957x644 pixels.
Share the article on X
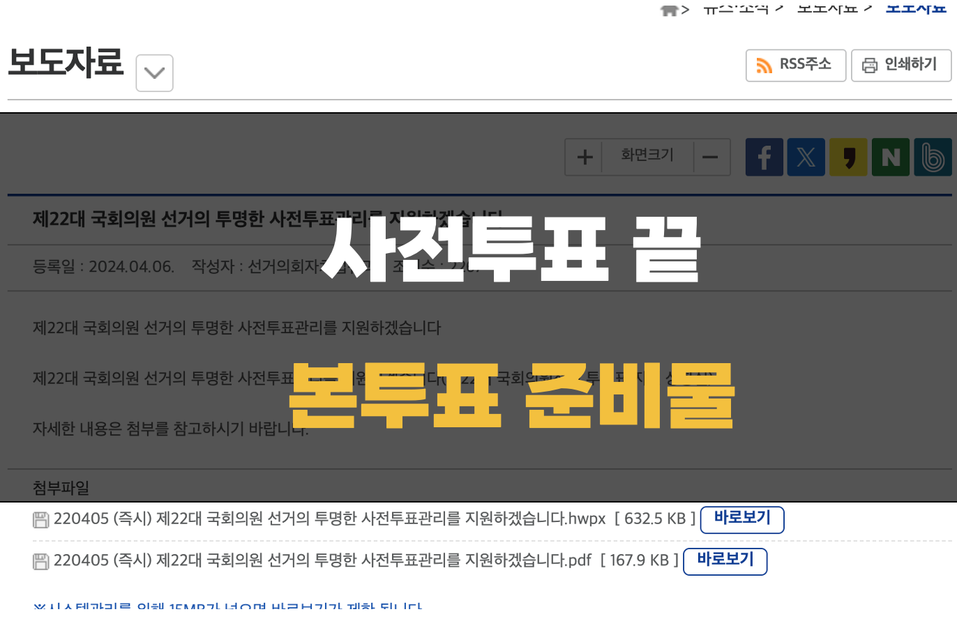click(806, 157)
